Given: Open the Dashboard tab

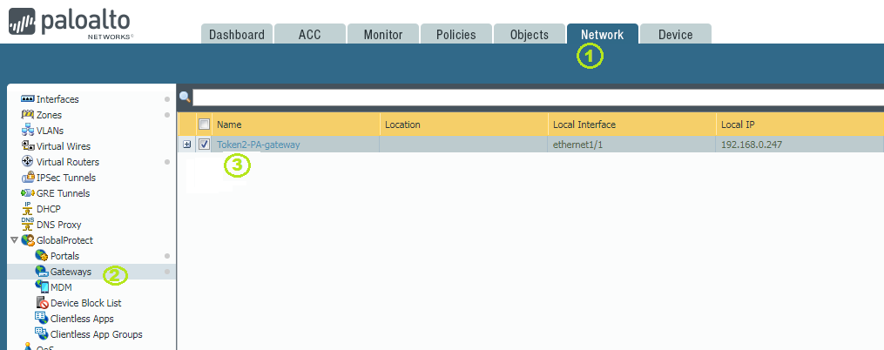Looking at the screenshot, I should pyautogui.click(x=237, y=34).
